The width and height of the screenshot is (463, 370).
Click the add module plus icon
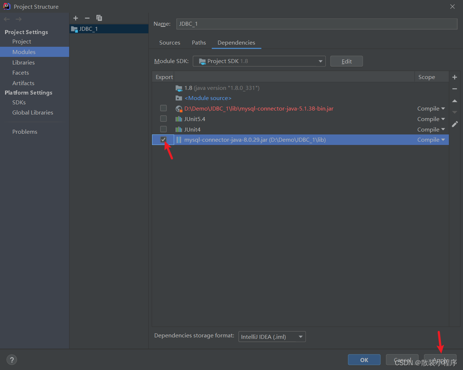76,18
